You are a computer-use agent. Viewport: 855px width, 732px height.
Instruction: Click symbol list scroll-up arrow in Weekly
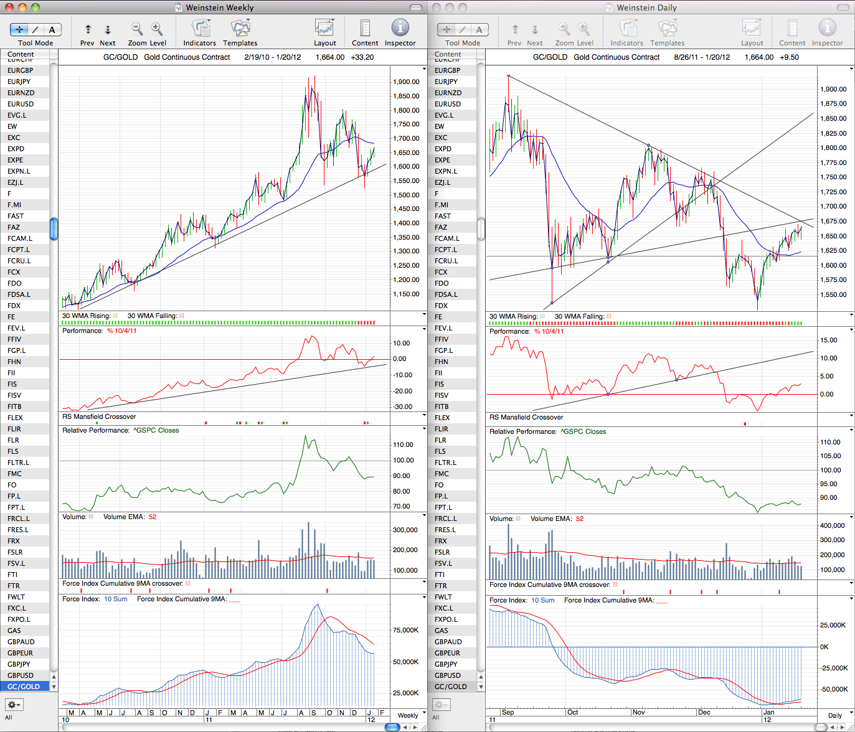[54, 677]
